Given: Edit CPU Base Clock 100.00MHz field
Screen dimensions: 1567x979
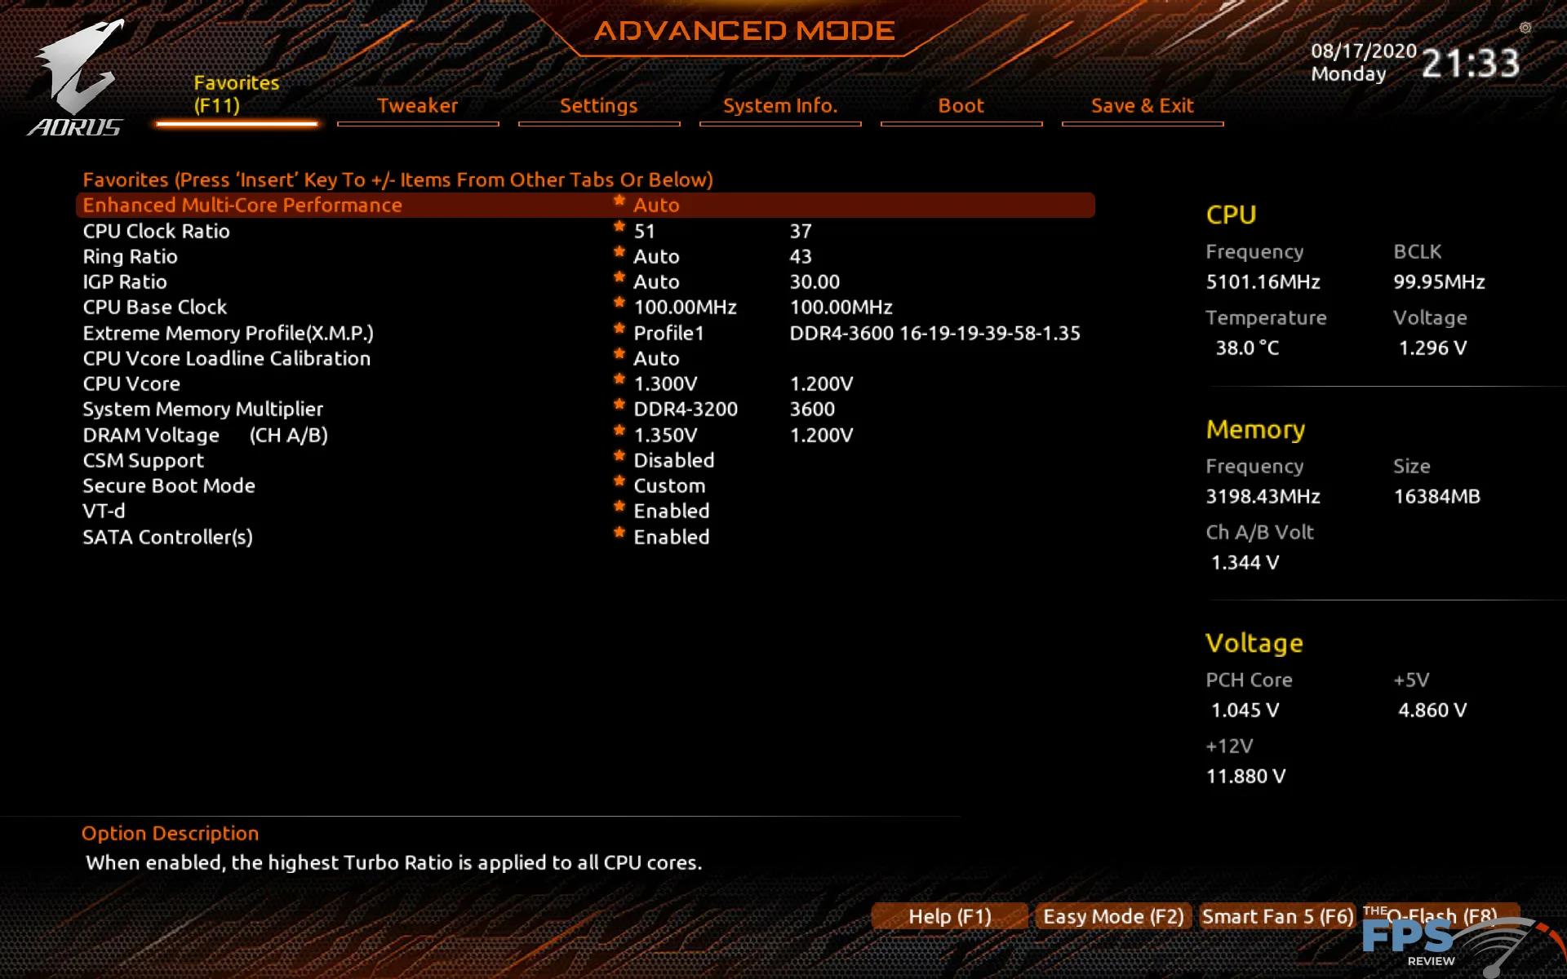Looking at the screenshot, I should [x=685, y=308].
